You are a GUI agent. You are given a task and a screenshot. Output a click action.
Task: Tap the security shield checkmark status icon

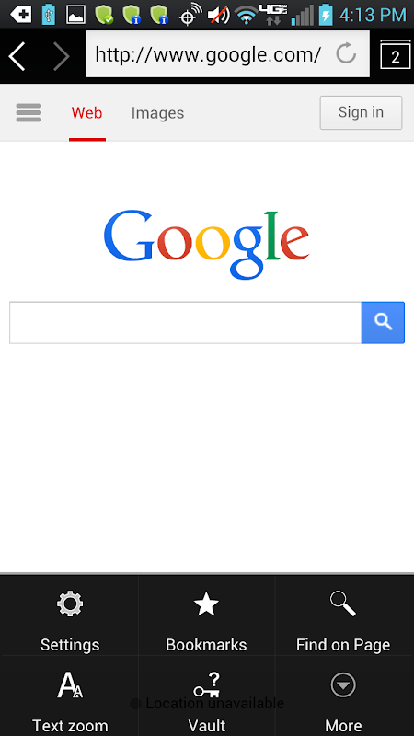coord(104,15)
